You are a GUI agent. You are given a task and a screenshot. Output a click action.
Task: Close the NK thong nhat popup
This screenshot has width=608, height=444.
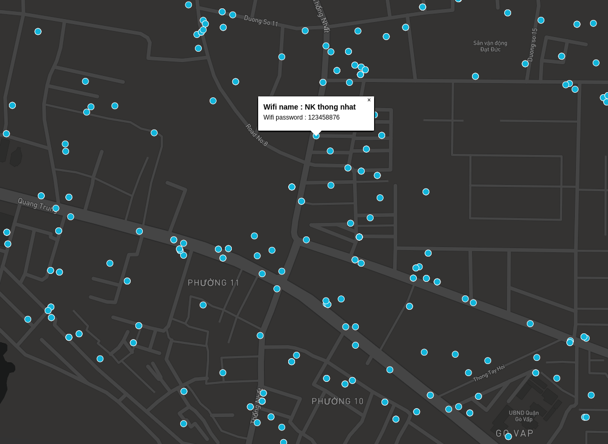point(369,100)
